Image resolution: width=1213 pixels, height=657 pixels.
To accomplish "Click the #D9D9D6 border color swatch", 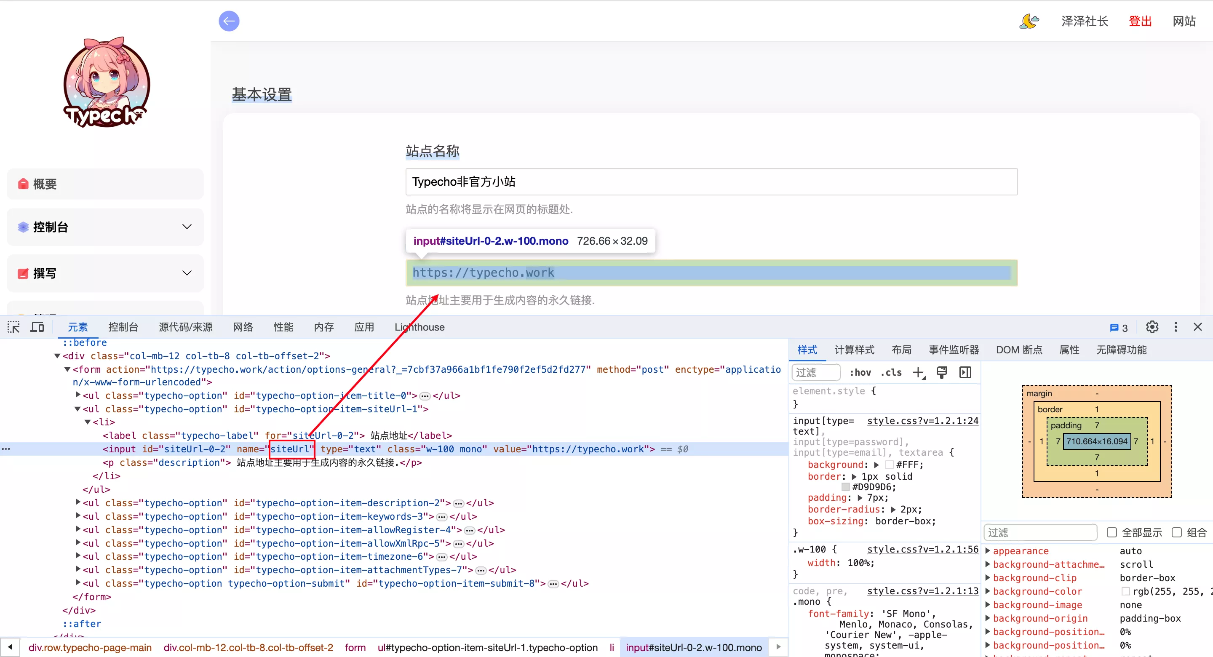I will (845, 487).
